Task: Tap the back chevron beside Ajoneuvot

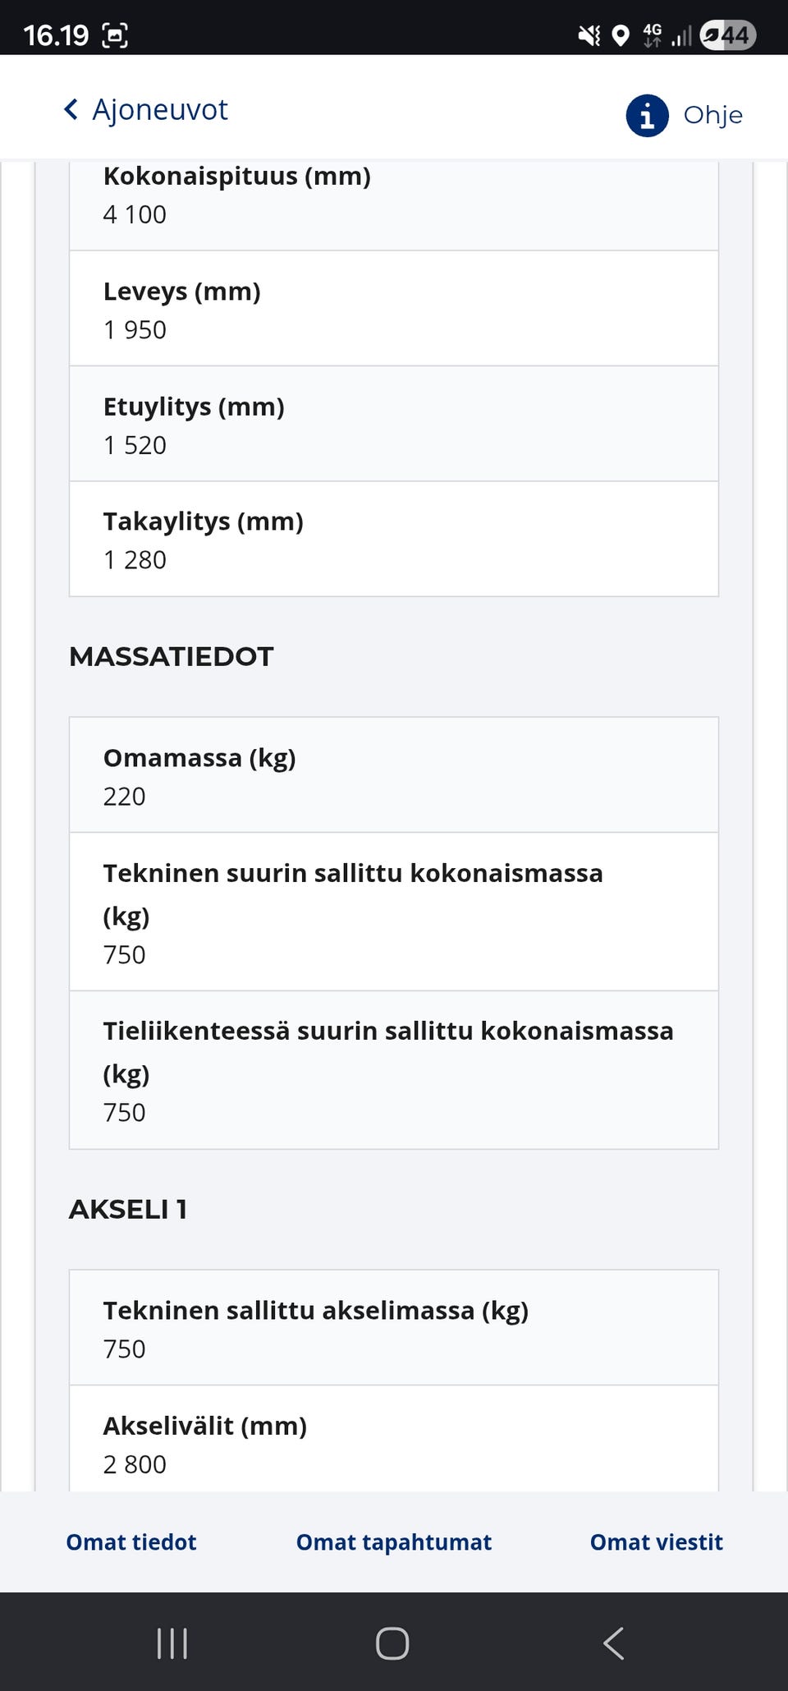Action: pyautogui.click(x=71, y=108)
